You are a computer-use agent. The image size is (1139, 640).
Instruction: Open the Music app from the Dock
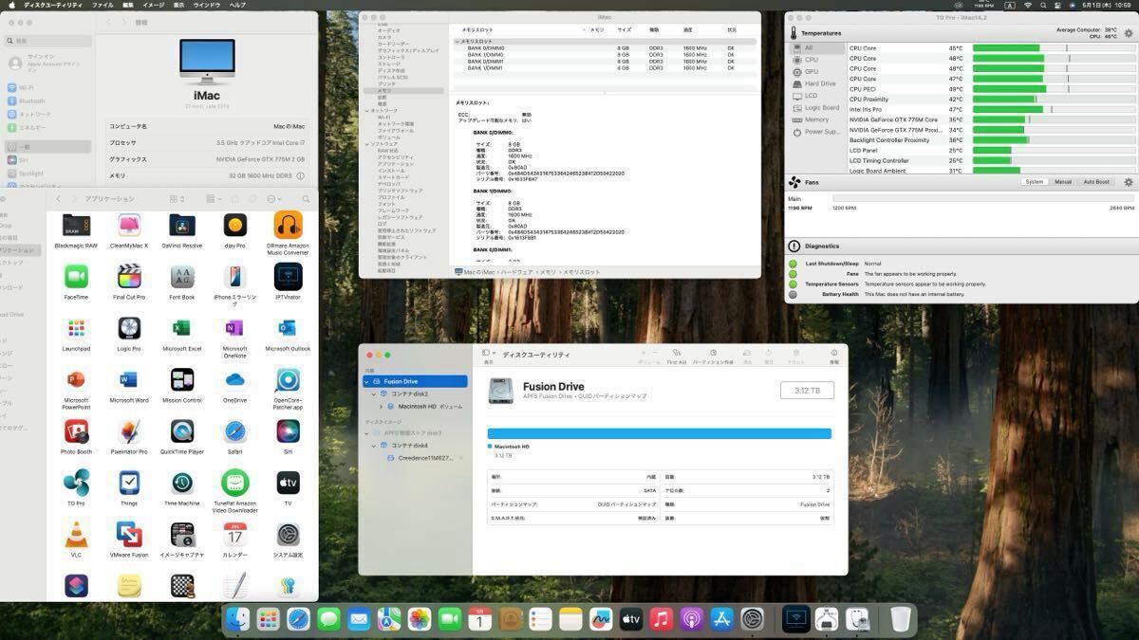click(662, 620)
